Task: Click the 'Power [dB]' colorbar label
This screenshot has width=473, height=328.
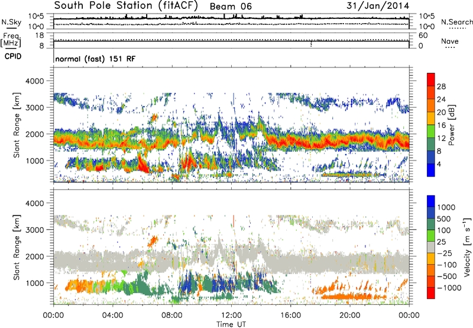Action: pyautogui.click(x=452, y=125)
